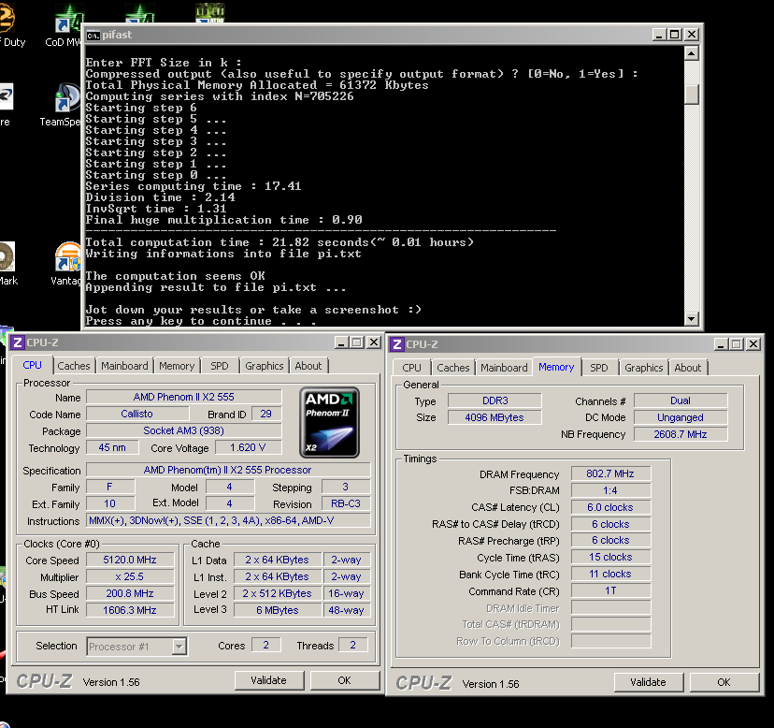Screen dimensions: 774x728
Task: Click the pifast vertical scrollbar thumb
Action: pyautogui.click(x=692, y=94)
